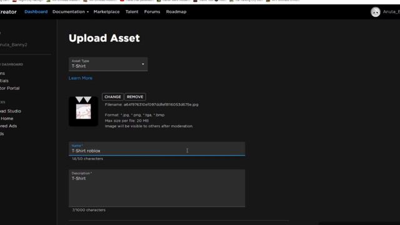The width and height of the screenshot is (400, 225).
Task: Click the Learn More link
Action: [x=81, y=78]
